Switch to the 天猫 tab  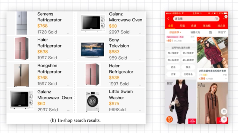point(182,26)
